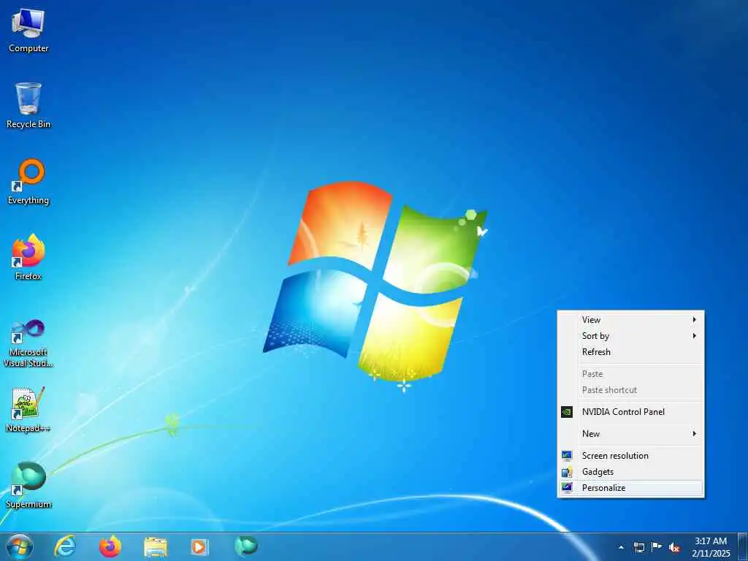Viewport: 748px width, 561px height.
Task: Launch Internet Explorer from the taskbar
Action: pyautogui.click(x=65, y=546)
